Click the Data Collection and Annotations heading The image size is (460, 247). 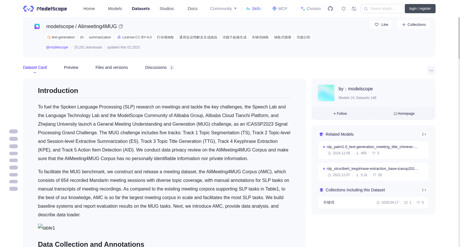pos(91,244)
